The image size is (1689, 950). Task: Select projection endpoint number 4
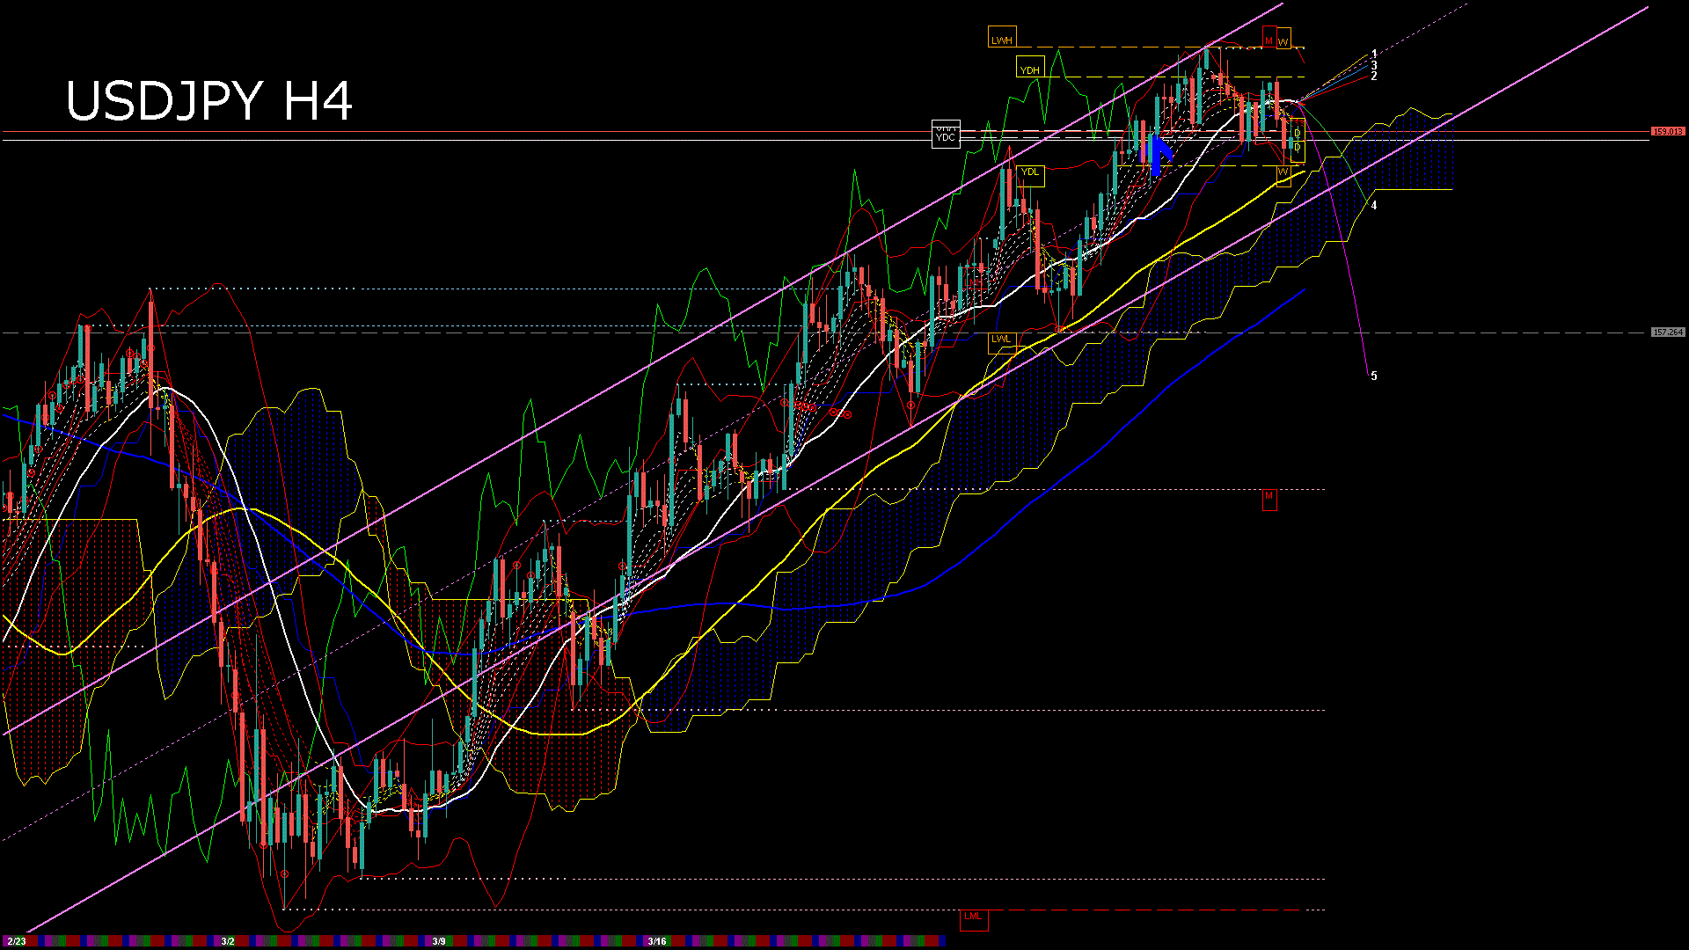[x=1374, y=206]
